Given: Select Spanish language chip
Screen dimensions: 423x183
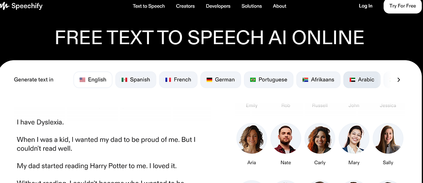Looking at the screenshot, I should pyautogui.click(x=136, y=80).
